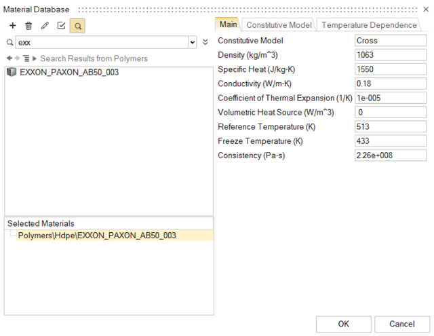434x336 pixels.
Task: Open the search history dropdown arrow
Action: click(x=193, y=42)
